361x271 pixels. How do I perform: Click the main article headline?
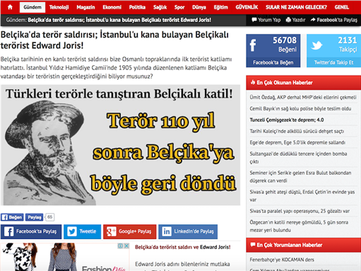[114, 40]
